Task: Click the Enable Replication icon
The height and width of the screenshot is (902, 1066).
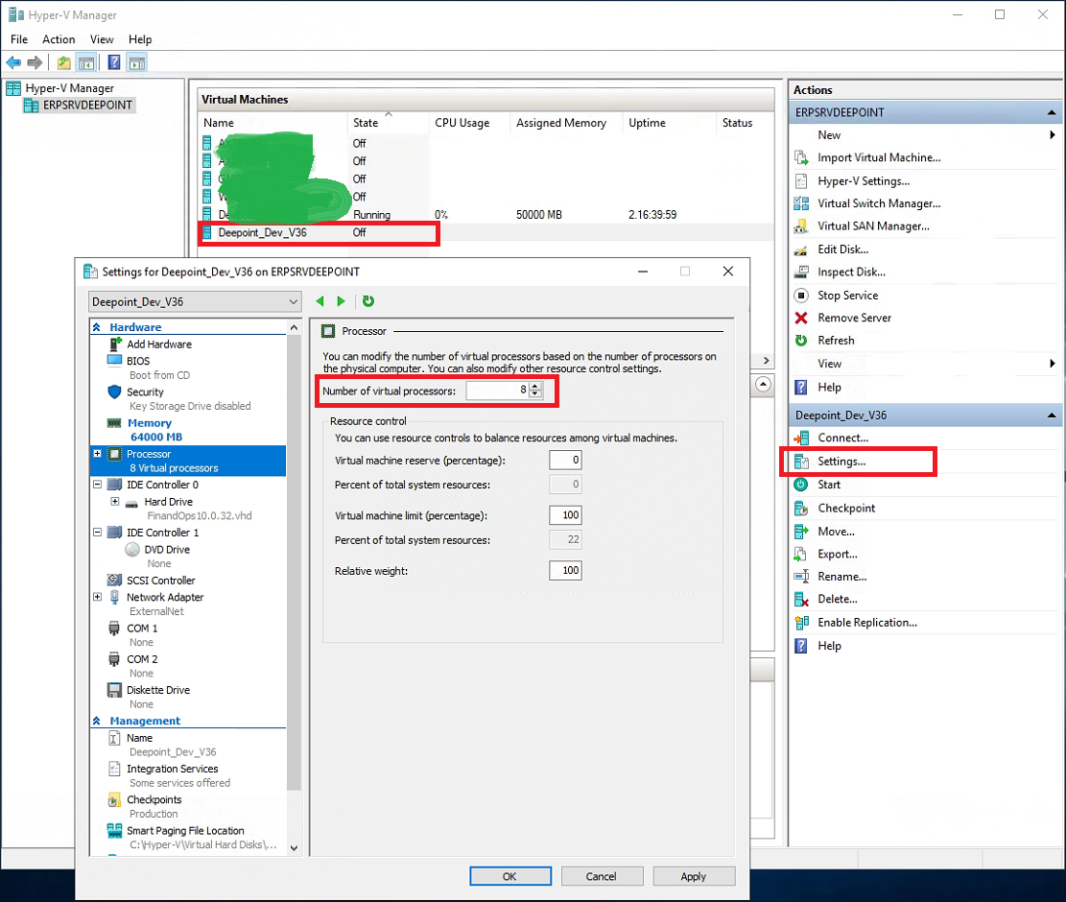Action: (801, 623)
